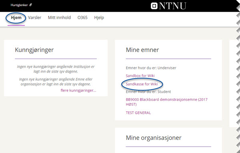Click the Mine organisasjoner module heading

pyautogui.click(x=154, y=138)
